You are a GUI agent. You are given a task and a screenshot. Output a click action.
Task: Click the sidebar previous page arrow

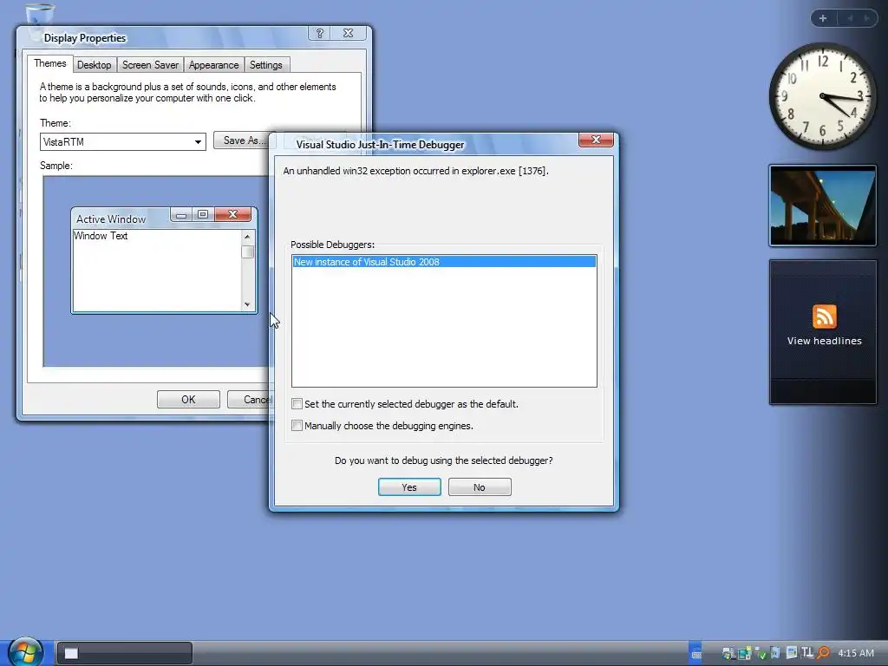coord(850,18)
